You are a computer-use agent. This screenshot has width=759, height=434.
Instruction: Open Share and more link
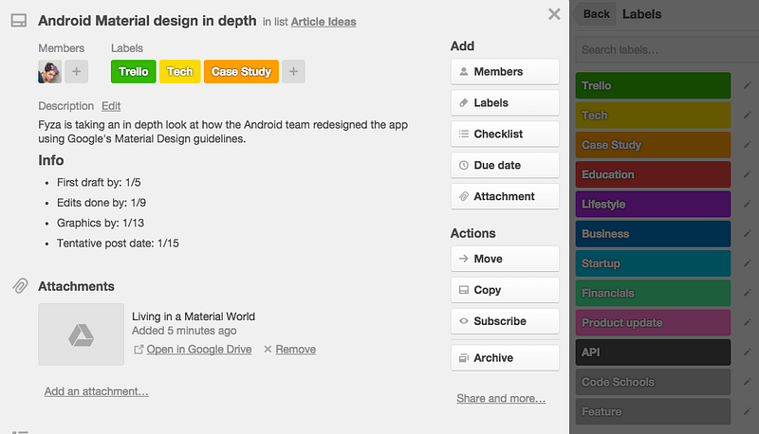pos(501,398)
